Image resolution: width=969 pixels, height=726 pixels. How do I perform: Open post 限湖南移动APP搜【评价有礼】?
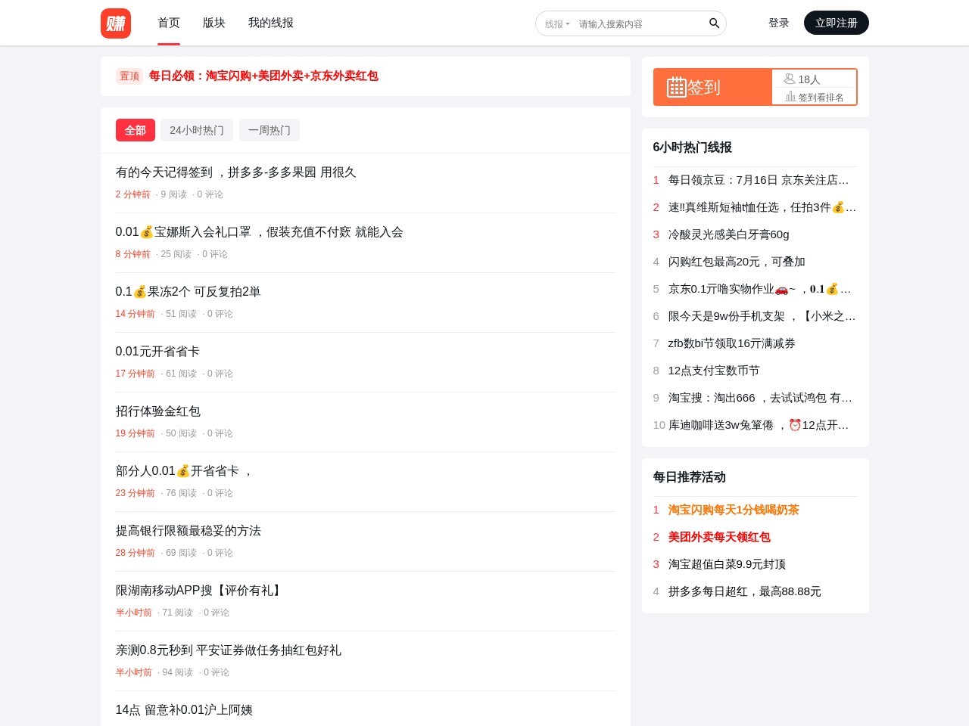pos(200,591)
